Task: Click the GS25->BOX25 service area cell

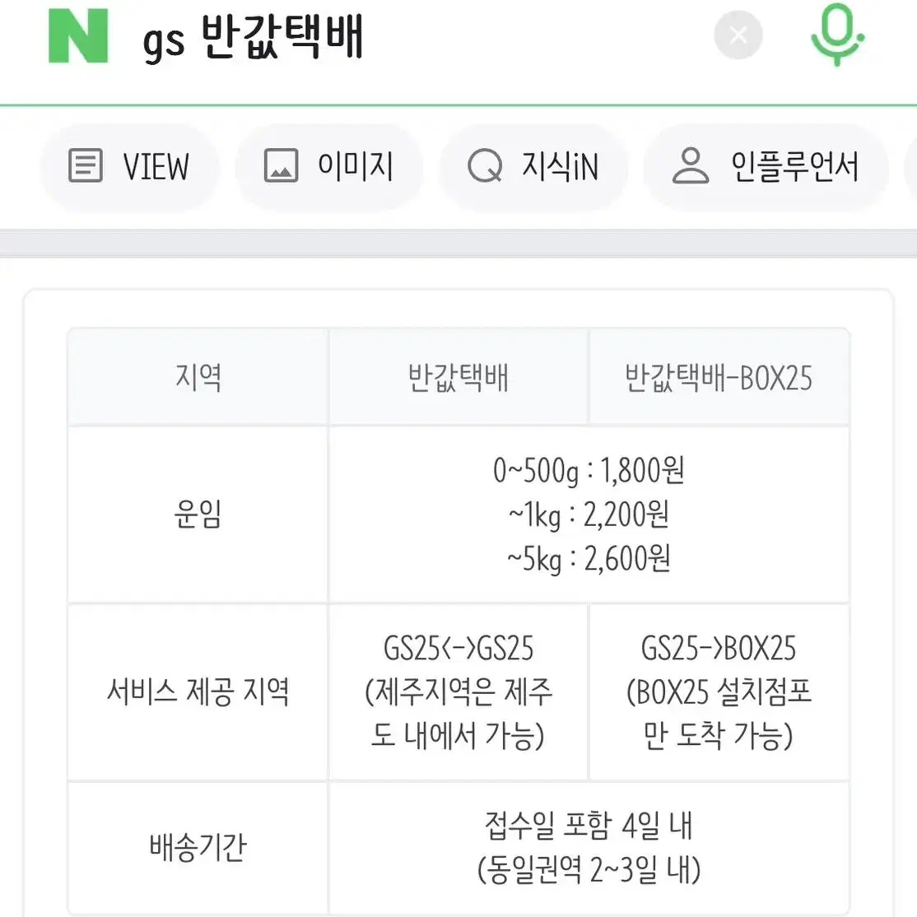Action: 719,691
